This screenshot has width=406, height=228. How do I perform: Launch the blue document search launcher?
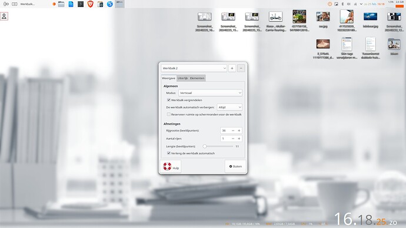(x=71, y=4)
